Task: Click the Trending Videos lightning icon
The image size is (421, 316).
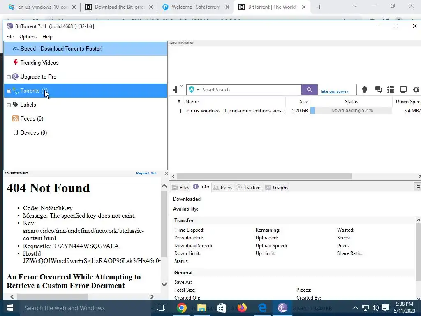Action: pyautogui.click(x=16, y=63)
